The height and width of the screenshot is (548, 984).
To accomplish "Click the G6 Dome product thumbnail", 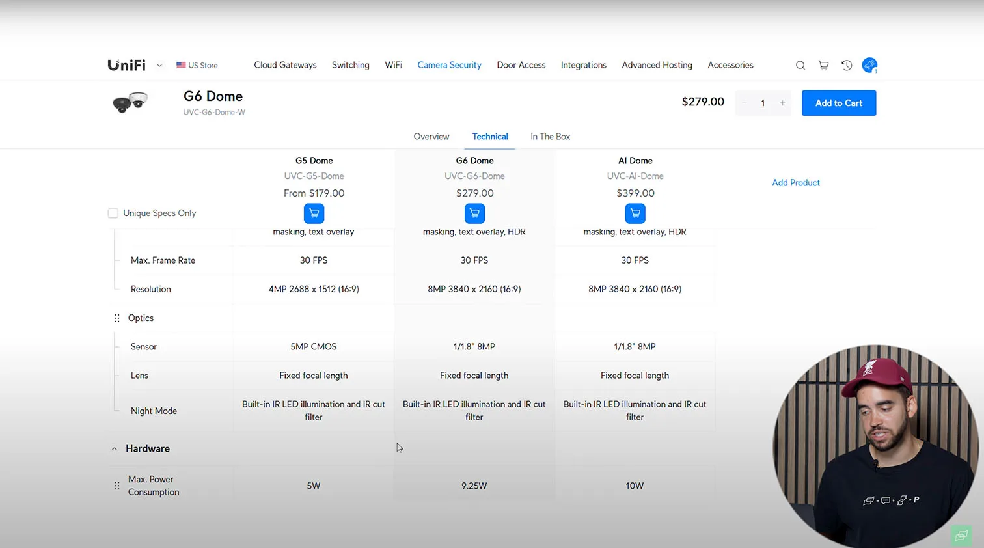I will (x=130, y=102).
